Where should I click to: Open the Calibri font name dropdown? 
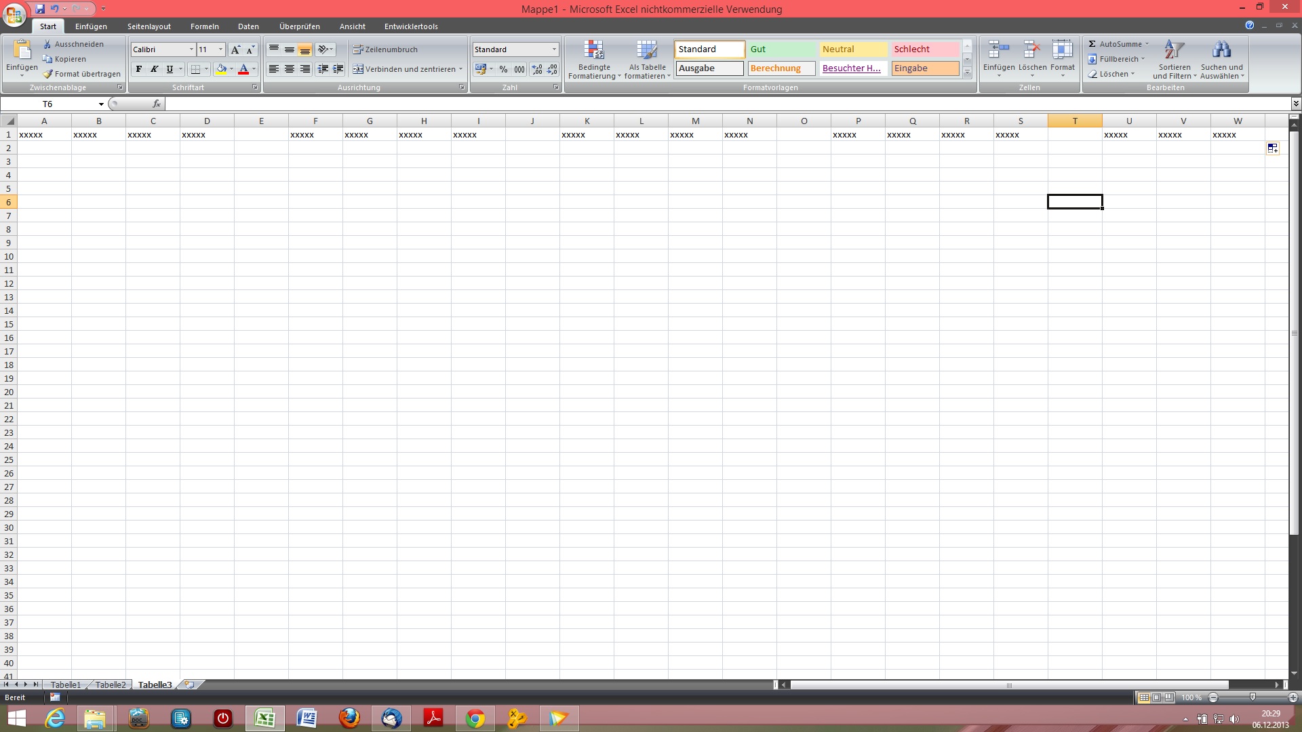(191, 49)
